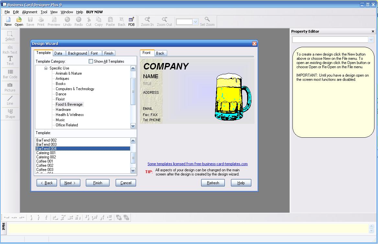The width and height of the screenshot is (378, 244).
Task: Click the beer mug card preview
Action: tap(197, 91)
